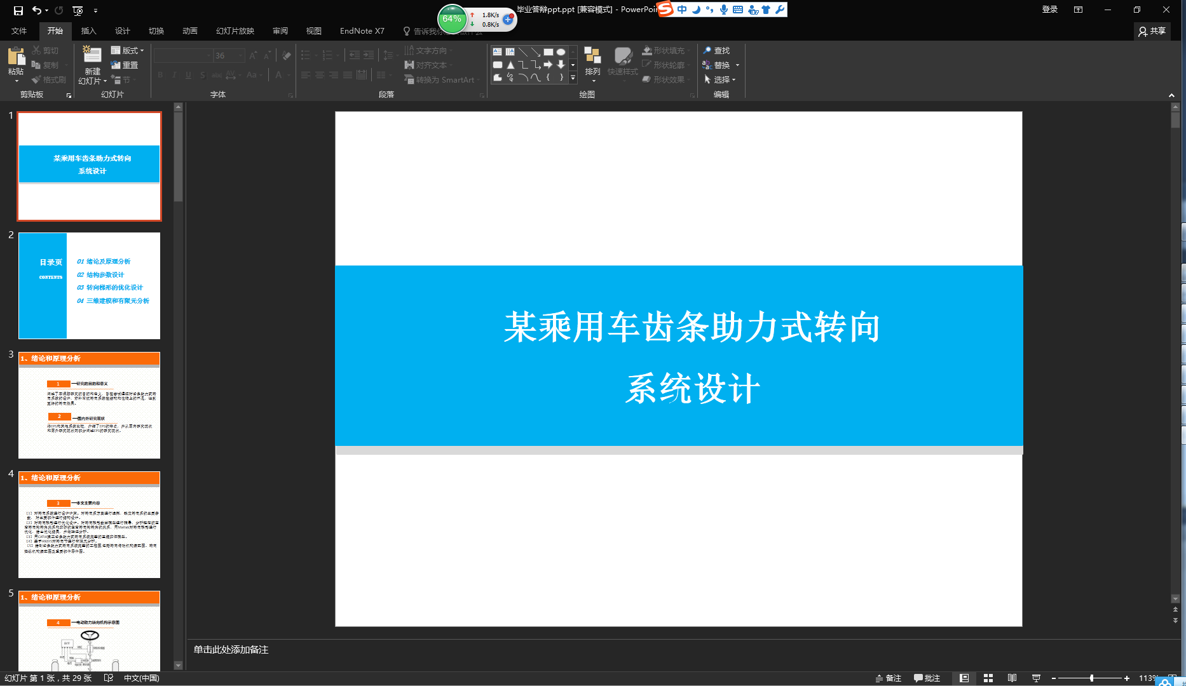The image size is (1186, 686).
Task: Select the triangle shape
Action: [510, 65]
